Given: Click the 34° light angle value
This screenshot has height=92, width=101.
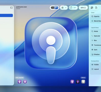Looking at the screenshot, I should pos(75,8).
